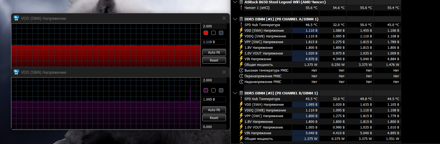Viewport: 440px width, 144px height.
Task: Select the Чипсет 1 (xHCI) row
Action: (319, 8)
